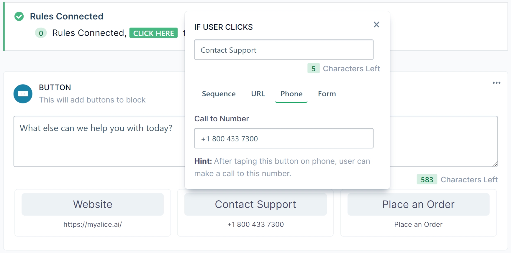511x253 pixels.
Task: Click the Call to Number phone field
Action: [x=284, y=138]
